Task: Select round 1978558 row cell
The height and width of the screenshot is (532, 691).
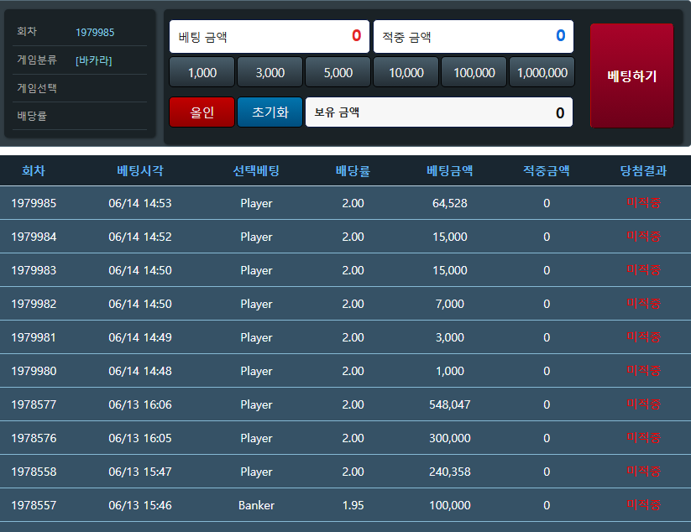Action: coord(34,472)
